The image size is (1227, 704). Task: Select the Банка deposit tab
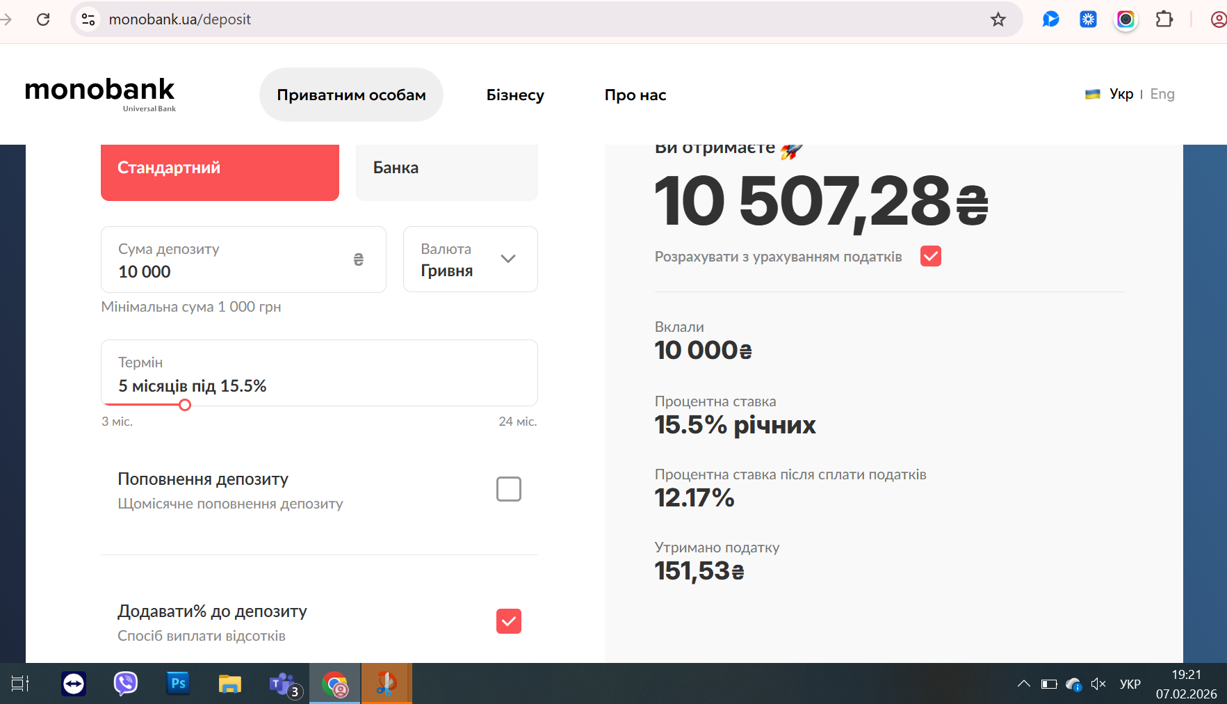[447, 171]
